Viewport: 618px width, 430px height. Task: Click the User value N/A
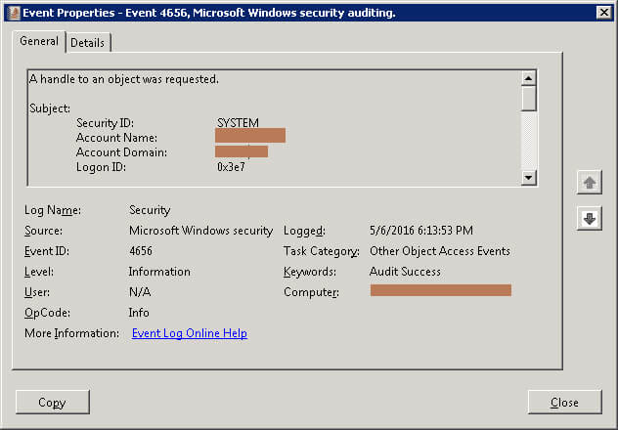(x=140, y=292)
